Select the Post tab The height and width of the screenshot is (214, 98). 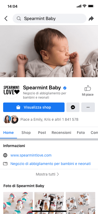click(42, 133)
